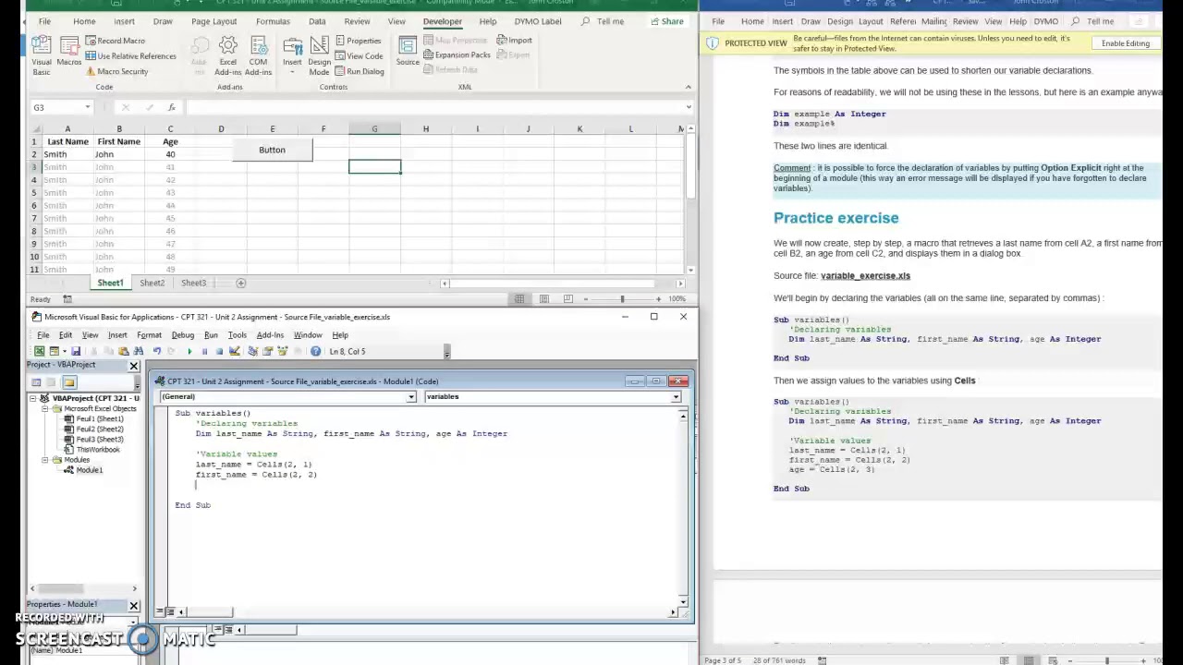Click the Insert Function fx icon

coord(172,107)
